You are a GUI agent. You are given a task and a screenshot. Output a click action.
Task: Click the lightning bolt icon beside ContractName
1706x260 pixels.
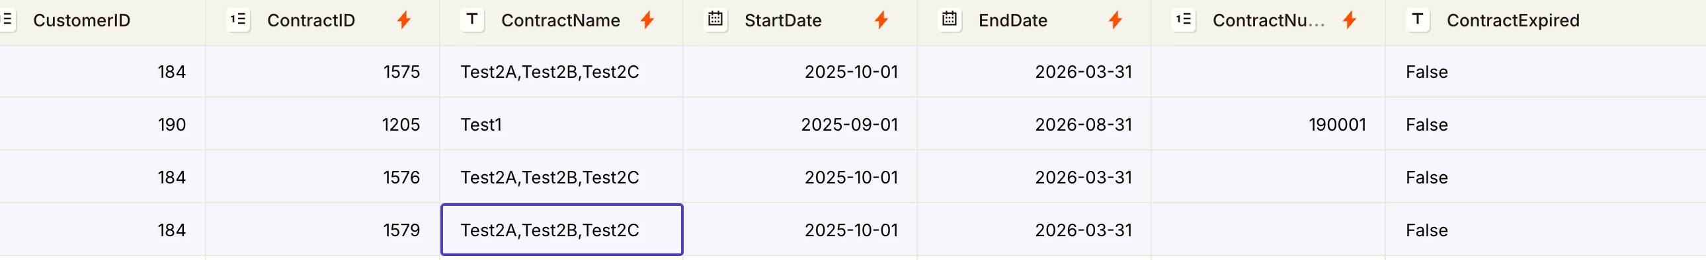pos(647,20)
